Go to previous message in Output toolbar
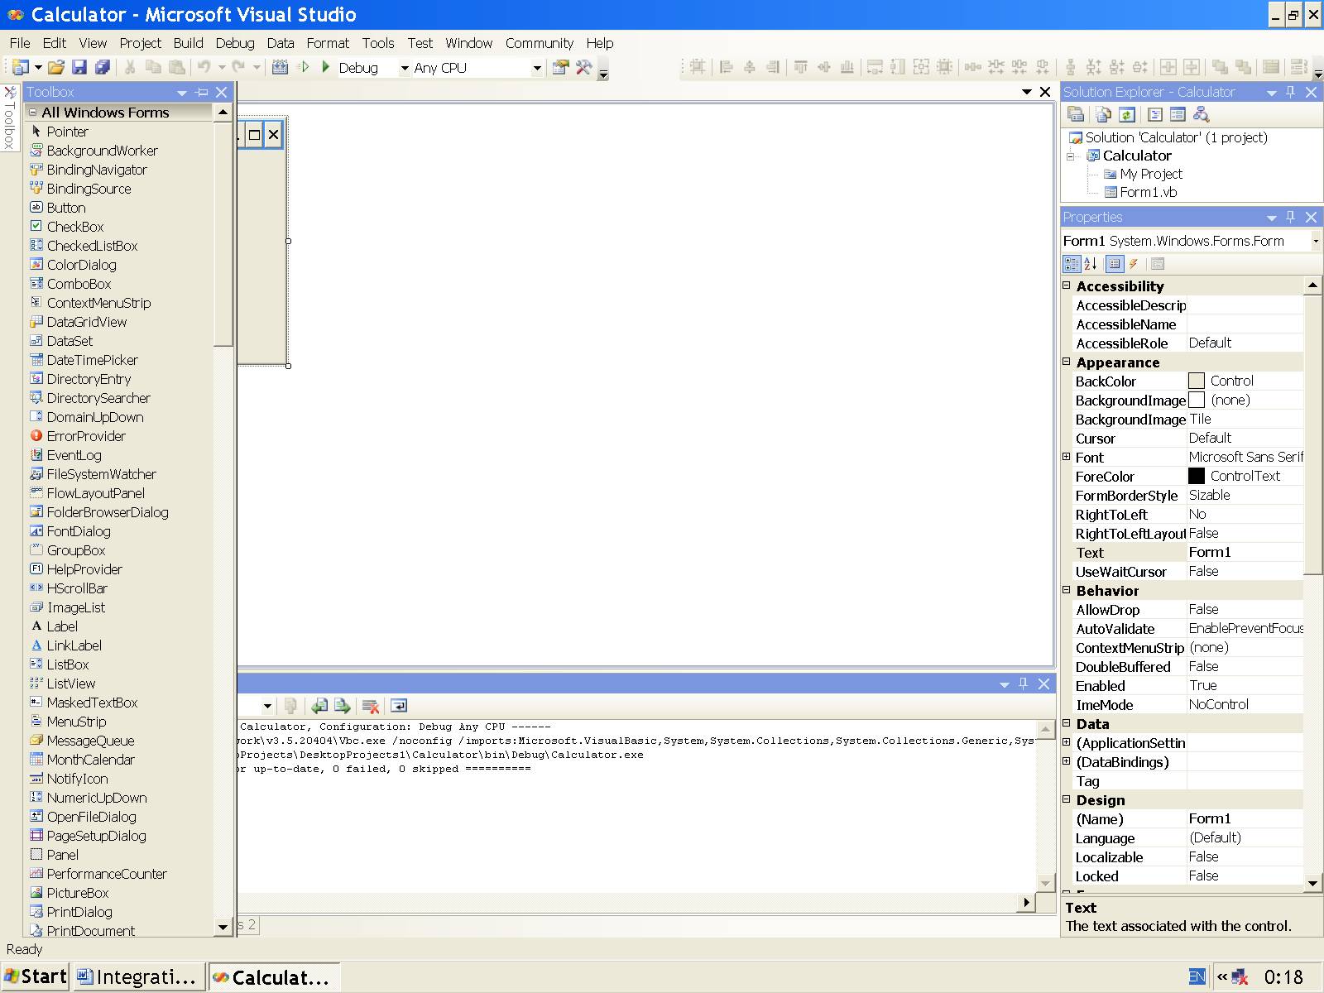Image resolution: width=1324 pixels, height=993 pixels. coord(319,706)
